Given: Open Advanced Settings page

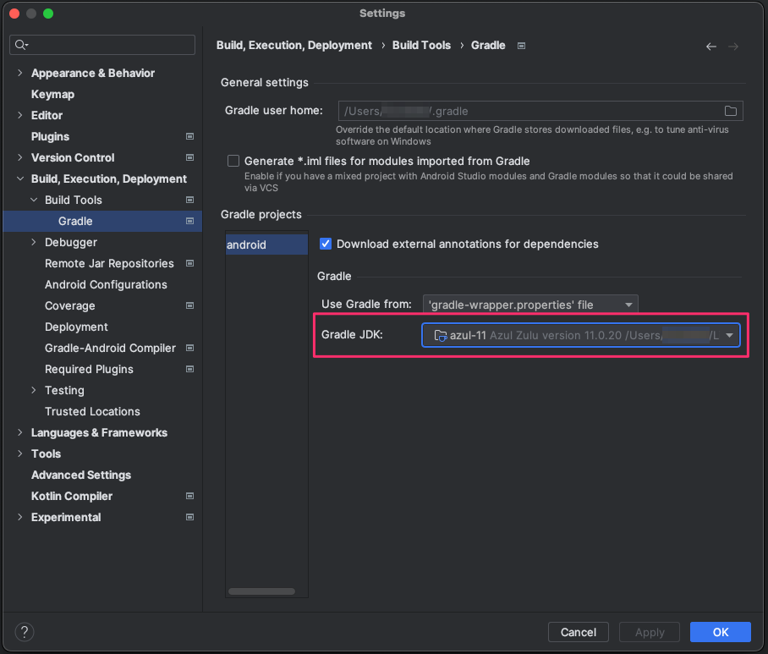Looking at the screenshot, I should 81,475.
